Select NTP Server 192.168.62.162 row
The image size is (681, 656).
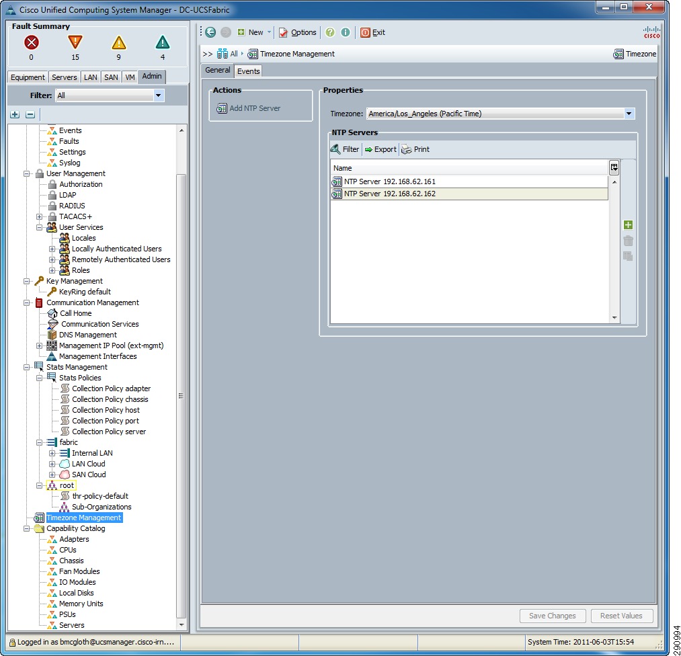click(469, 194)
